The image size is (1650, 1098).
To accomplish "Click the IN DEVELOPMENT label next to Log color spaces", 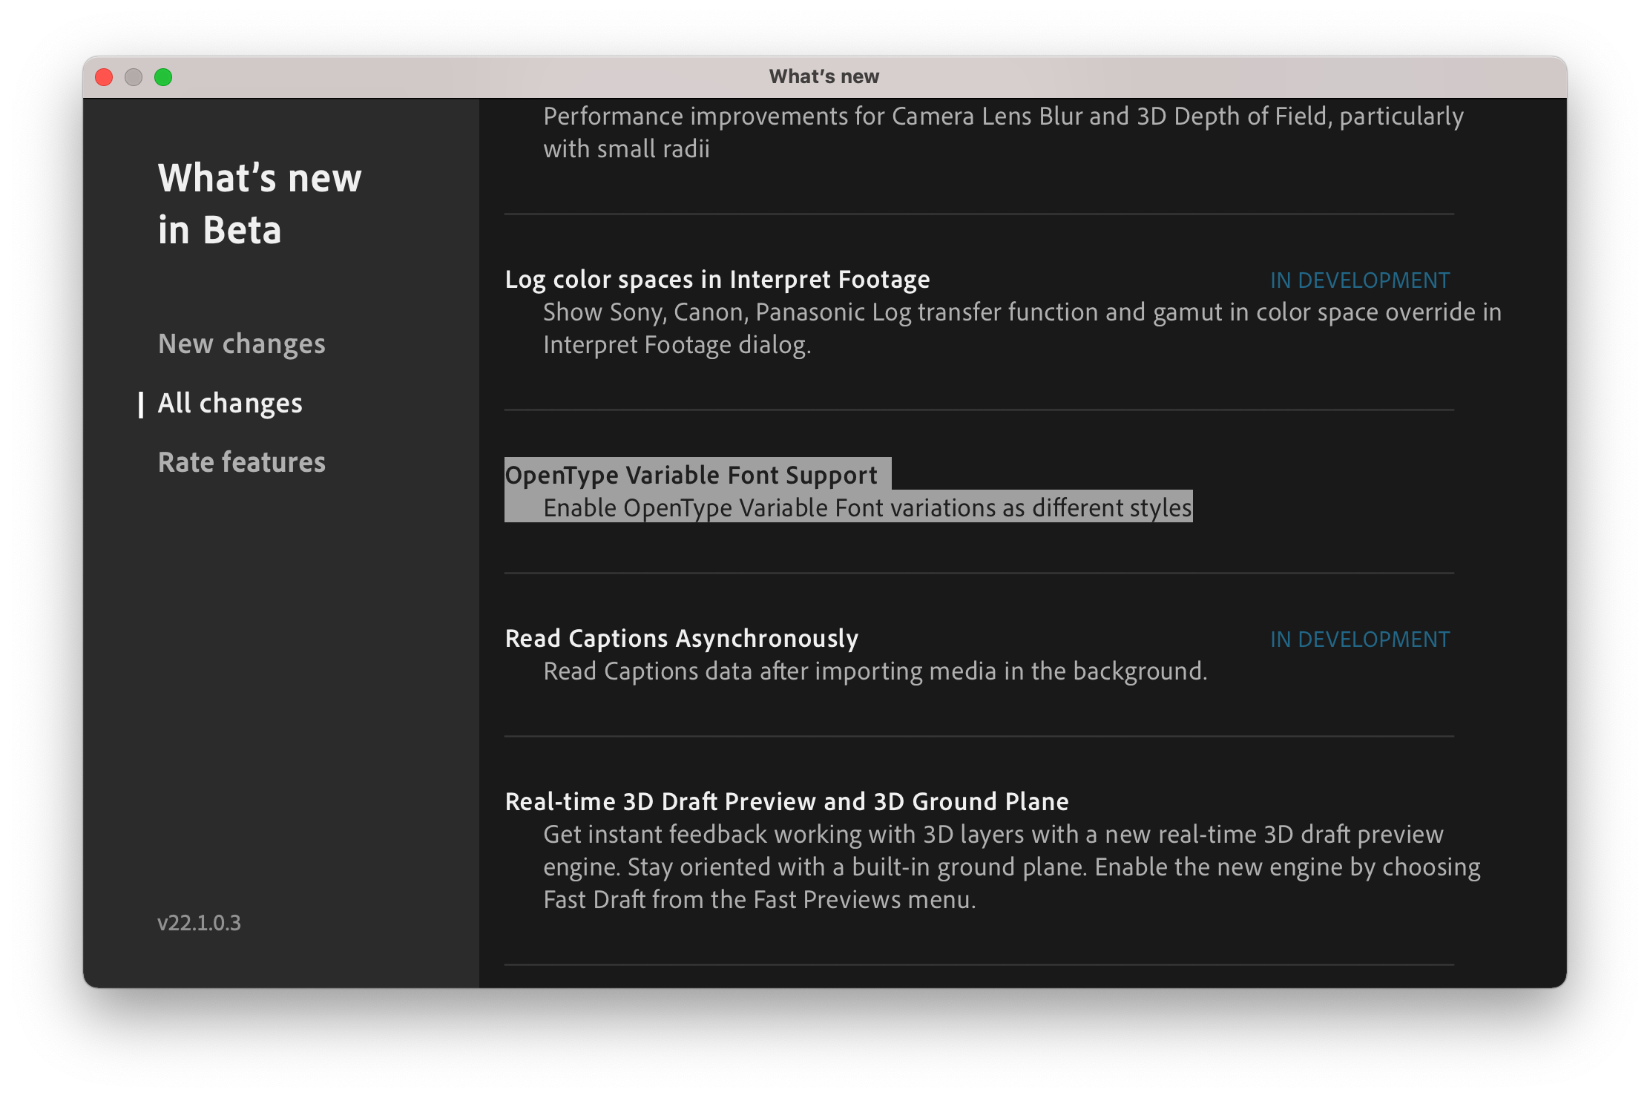I will point(1359,280).
